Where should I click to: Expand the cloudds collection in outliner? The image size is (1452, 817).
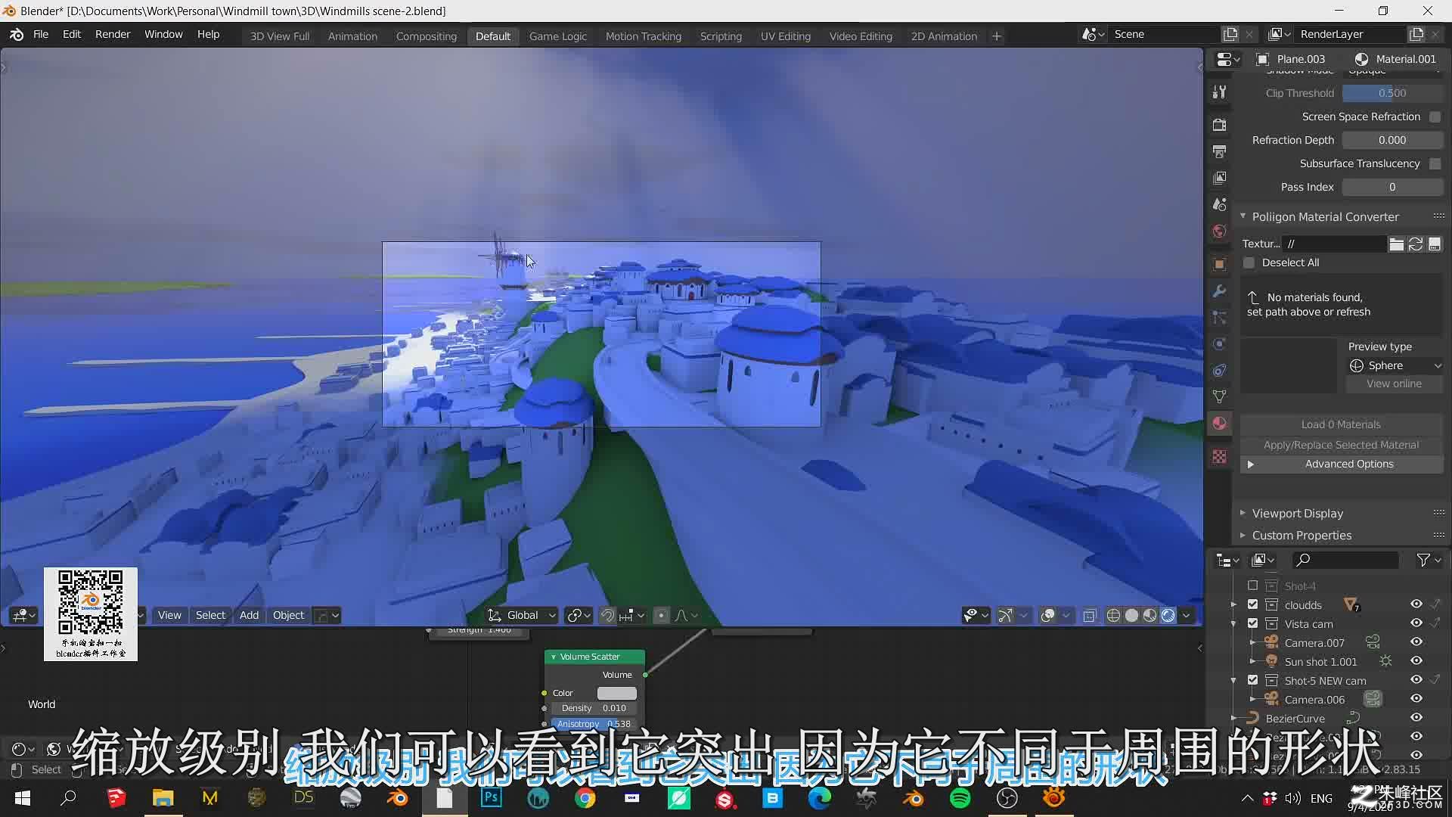pyautogui.click(x=1233, y=604)
